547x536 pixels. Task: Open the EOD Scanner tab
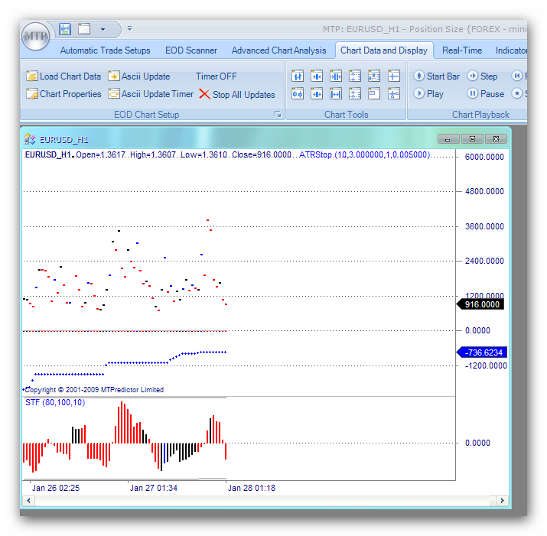(191, 50)
